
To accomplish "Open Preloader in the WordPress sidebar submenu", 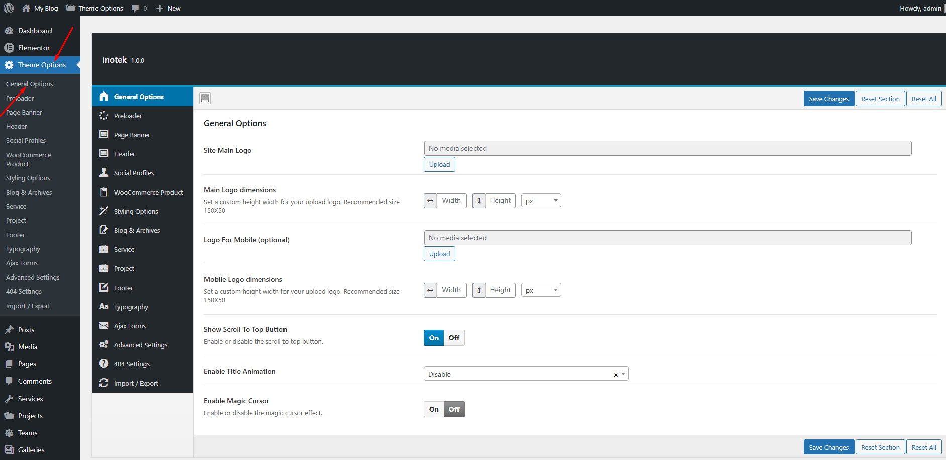I will click(x=20, y=98).
